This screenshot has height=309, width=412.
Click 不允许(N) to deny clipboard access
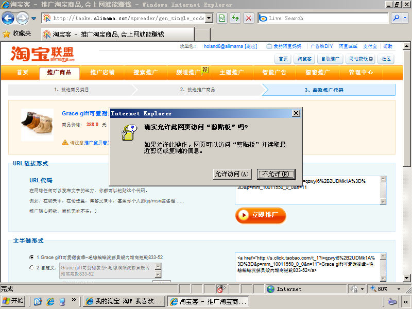coord(276,174)
